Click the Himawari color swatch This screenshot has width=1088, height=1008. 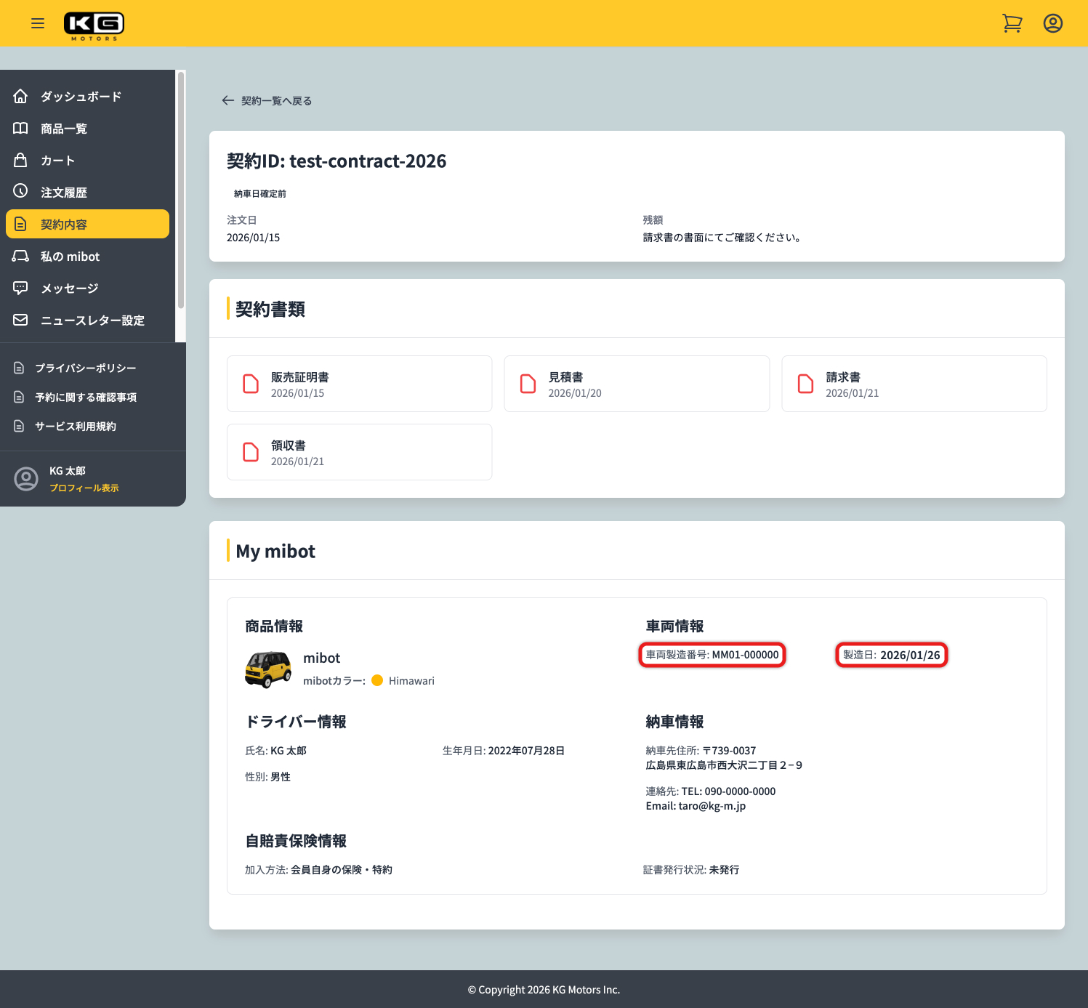tap(378, 680)
